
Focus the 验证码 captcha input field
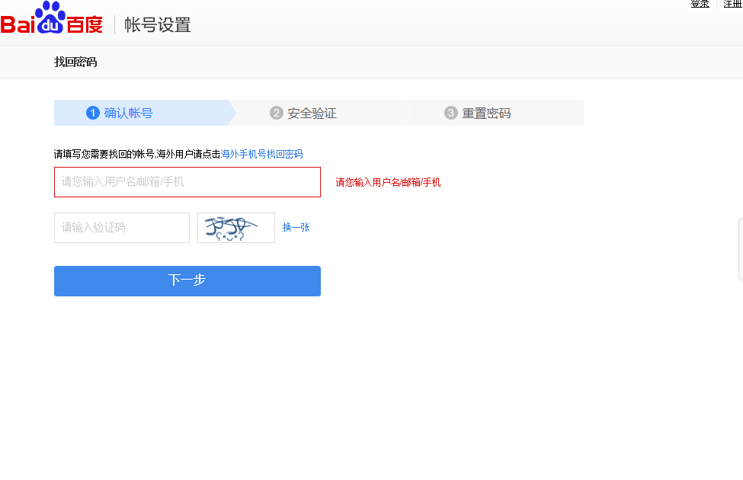point(122,228)
